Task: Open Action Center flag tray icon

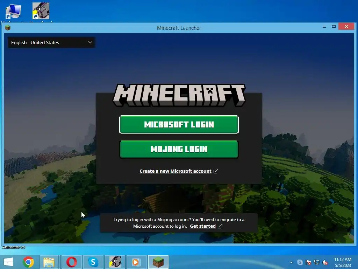Action: coord(308,262)
